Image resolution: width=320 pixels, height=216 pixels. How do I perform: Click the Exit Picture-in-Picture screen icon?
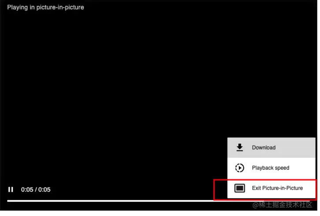coord(240,188)
